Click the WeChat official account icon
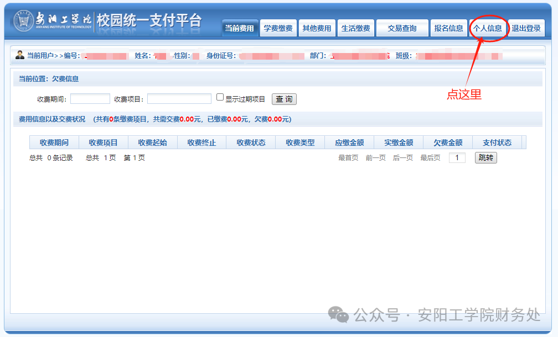 click(338, 315)
